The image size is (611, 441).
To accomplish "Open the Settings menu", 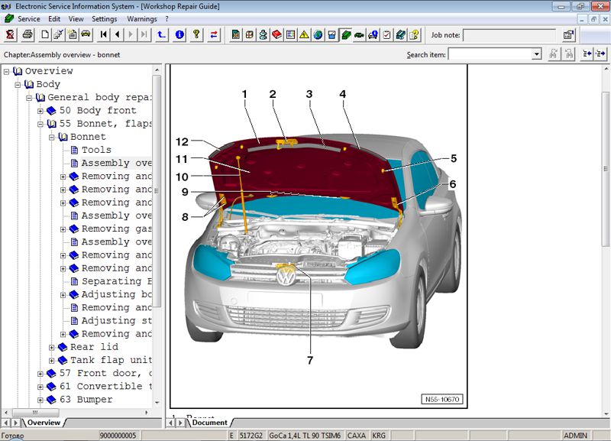I will pyautogui.click(x=105, y=18).
